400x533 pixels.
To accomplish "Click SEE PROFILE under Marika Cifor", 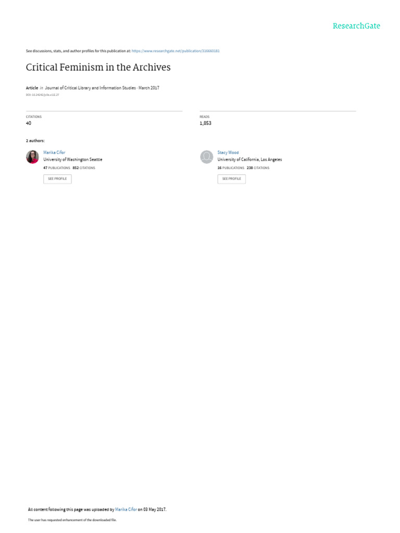I will [x=57, y=179].
